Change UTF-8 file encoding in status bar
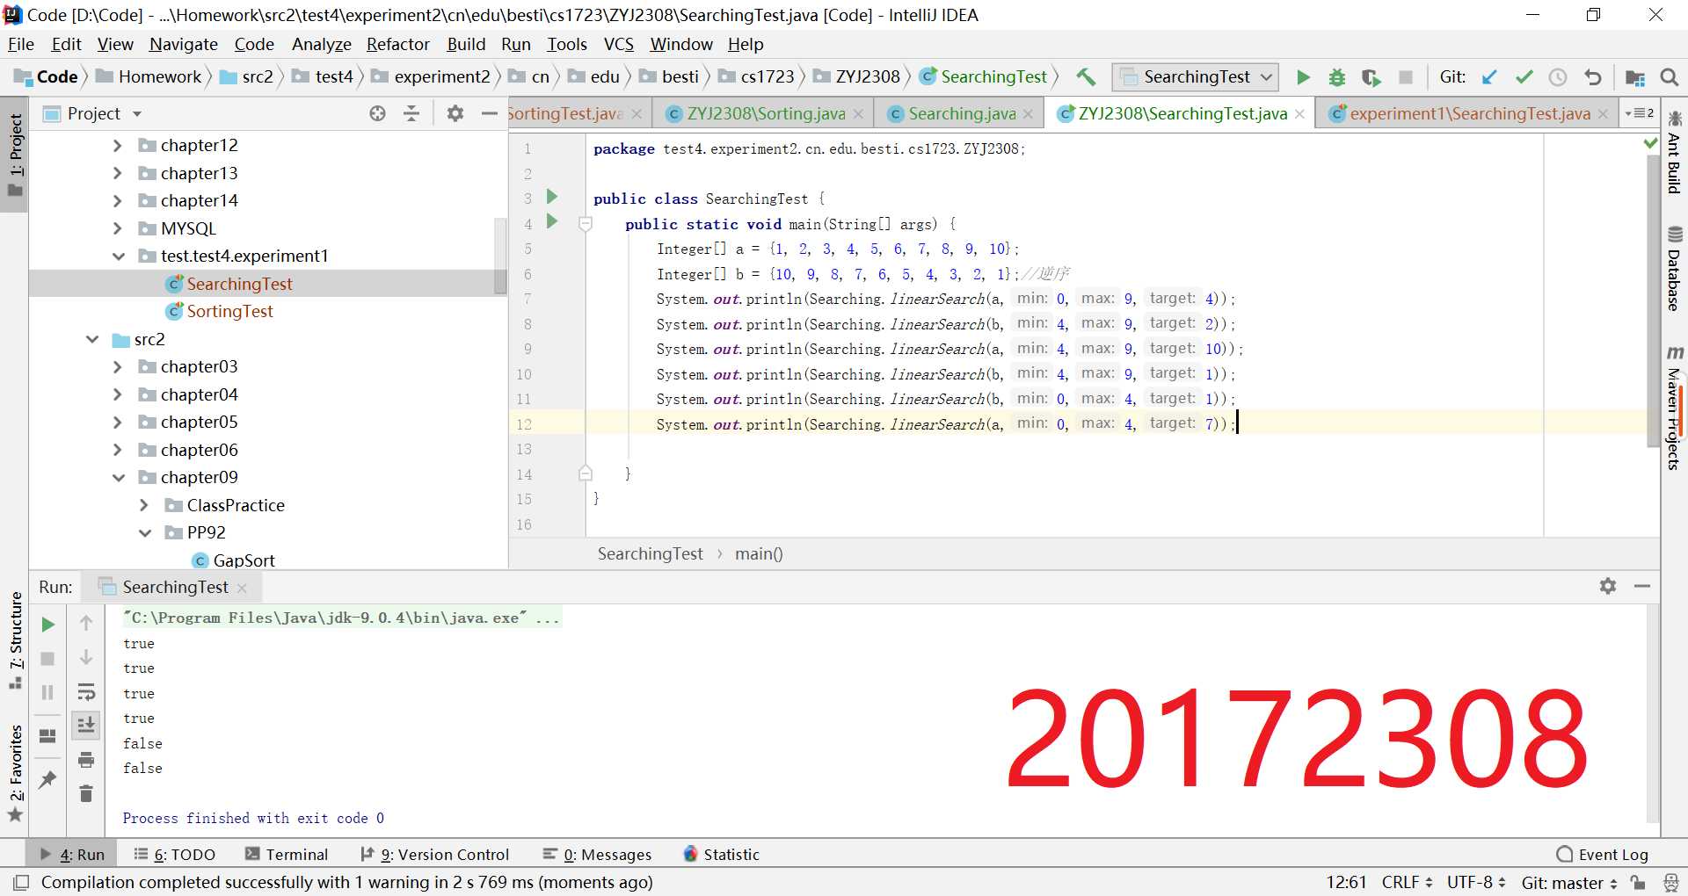The image size is (1688, 896). 1476,882
